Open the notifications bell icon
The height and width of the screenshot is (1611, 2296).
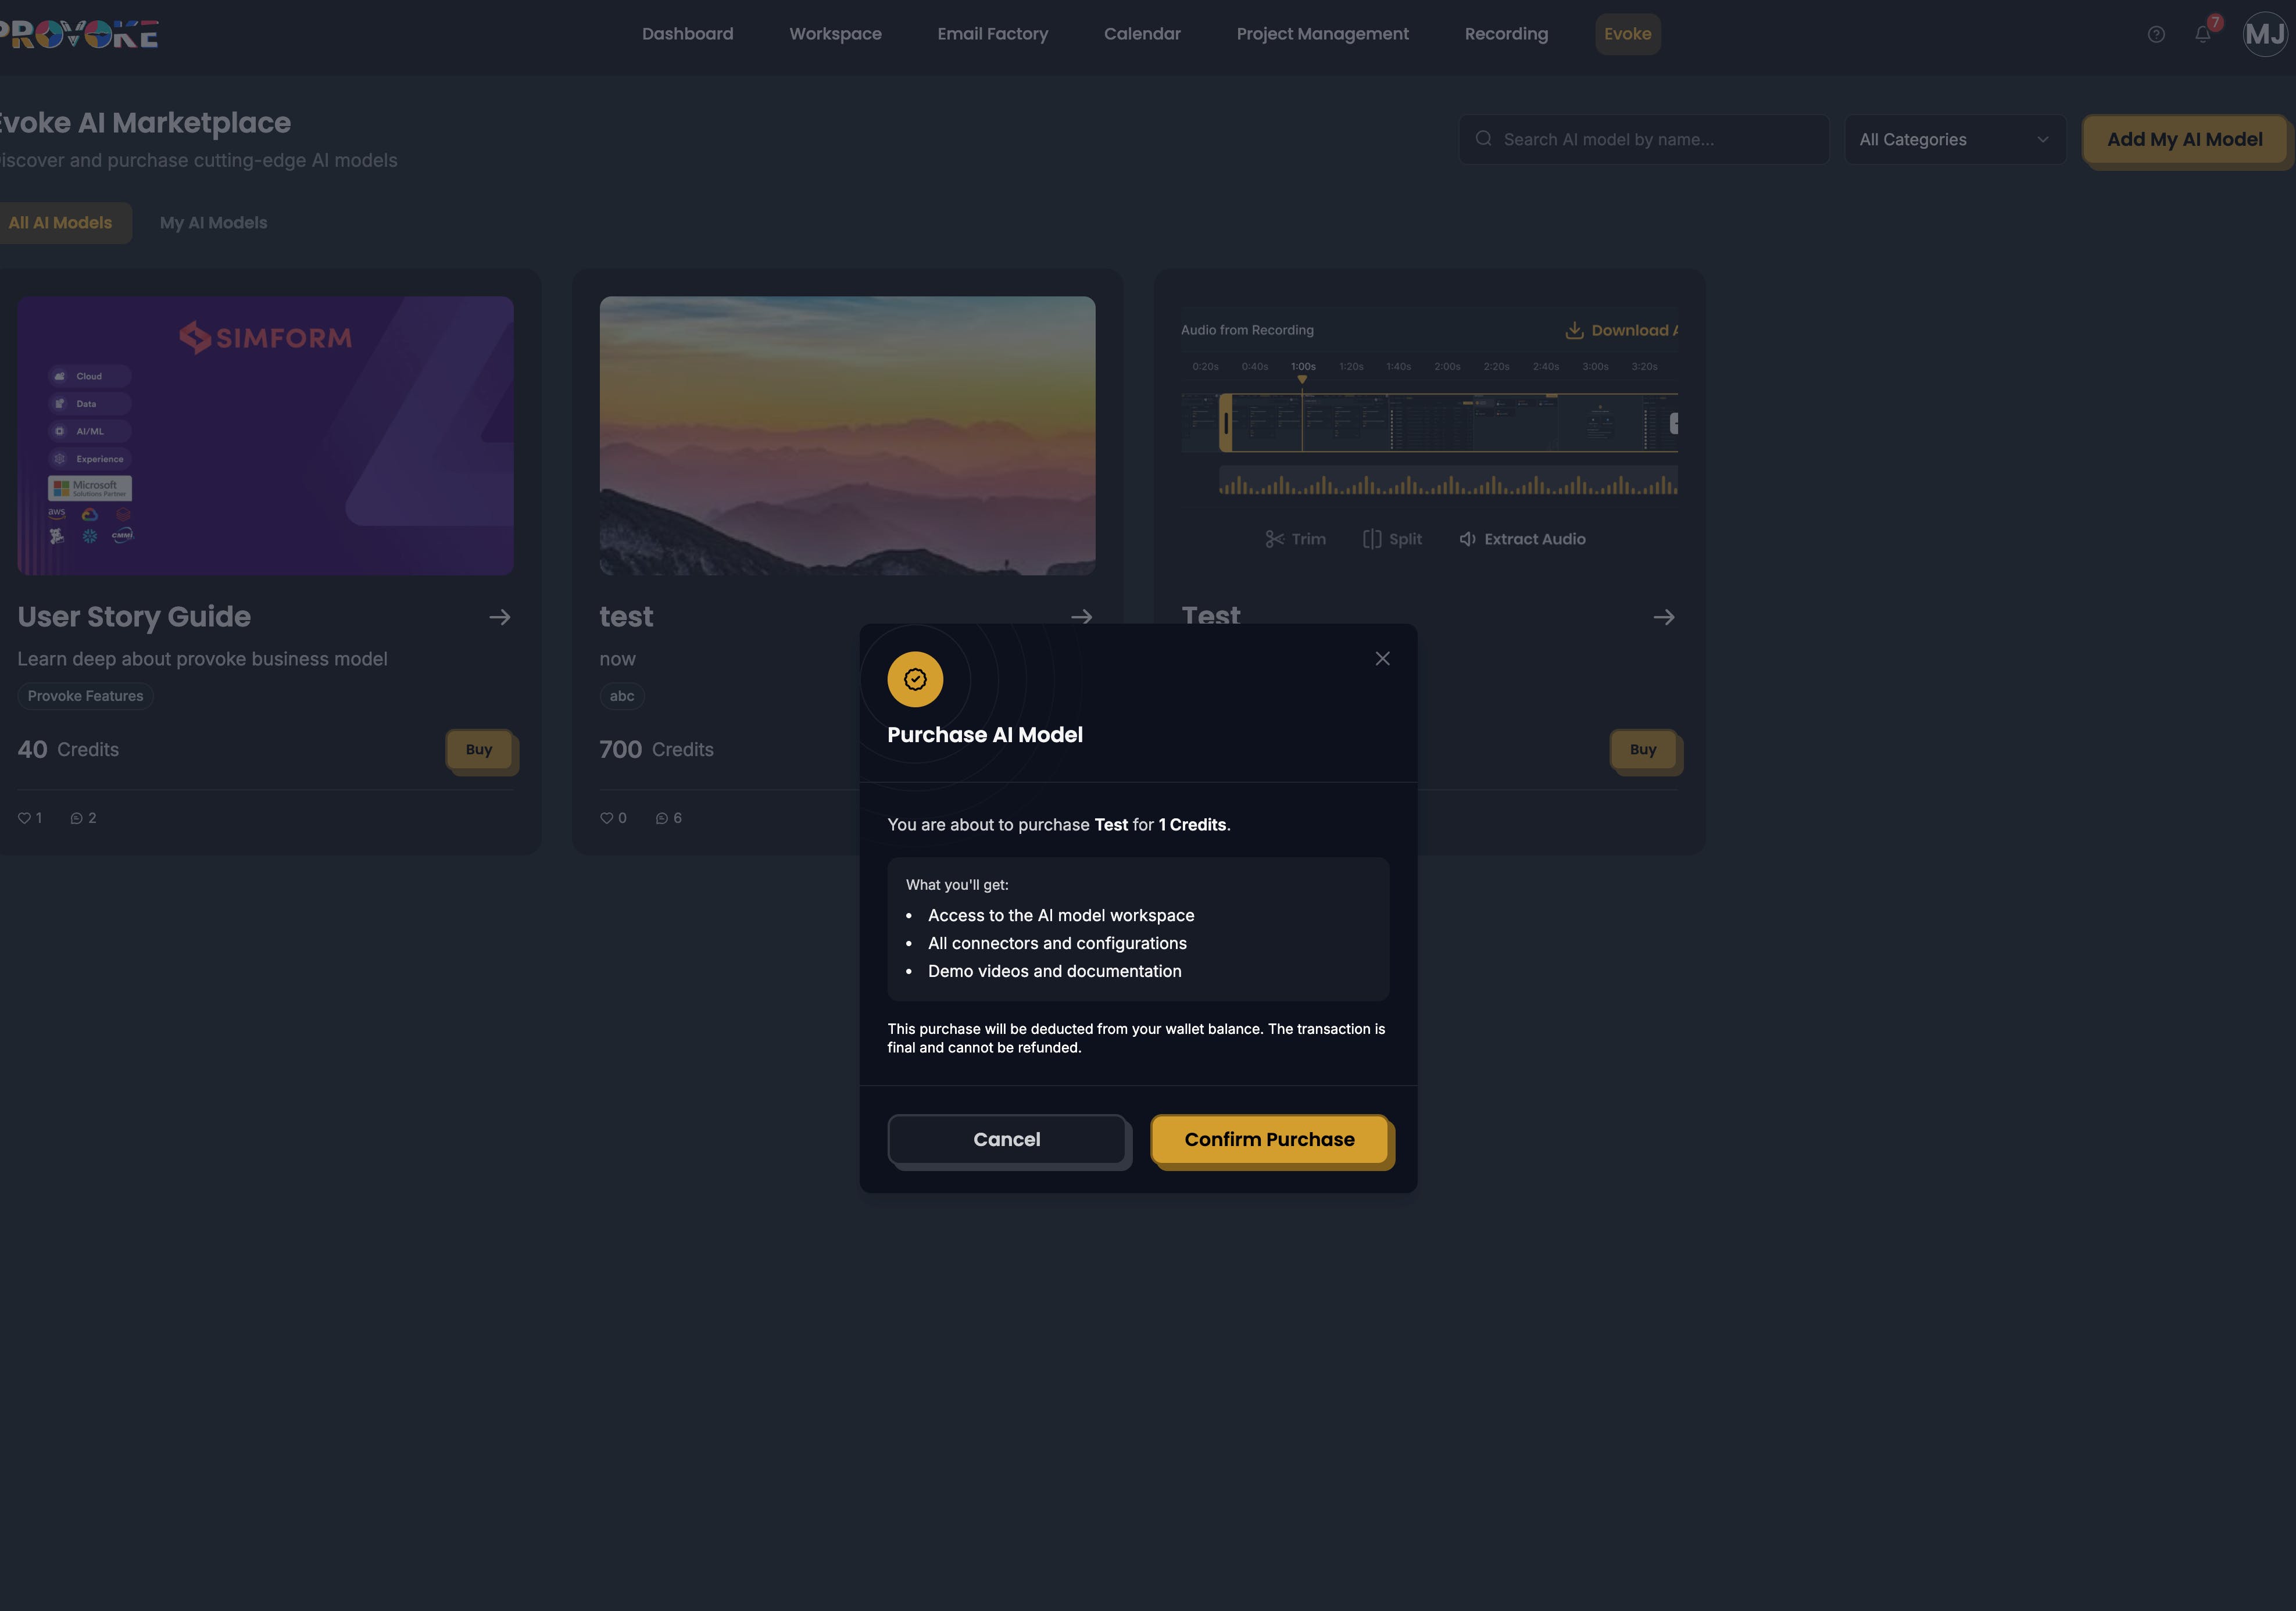pyautogui.click(x=2203, y=34)
